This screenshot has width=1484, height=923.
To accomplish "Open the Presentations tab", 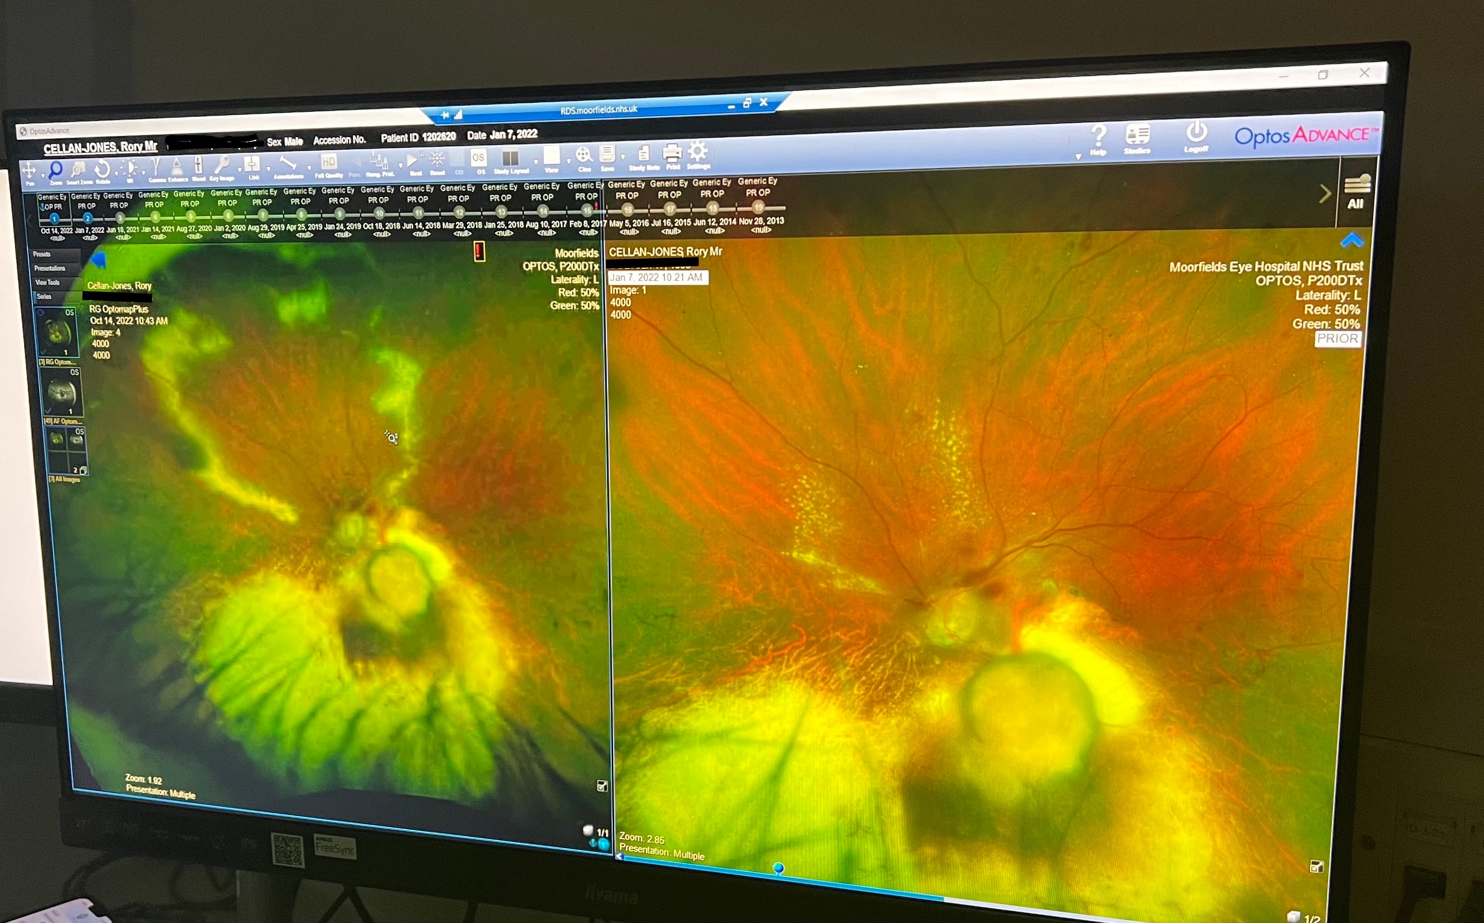I will coord(56,269).
